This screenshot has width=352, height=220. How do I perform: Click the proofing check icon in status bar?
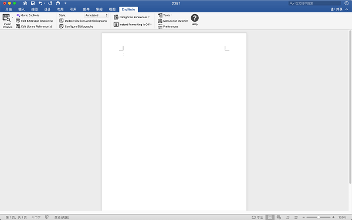pos(47,217)
